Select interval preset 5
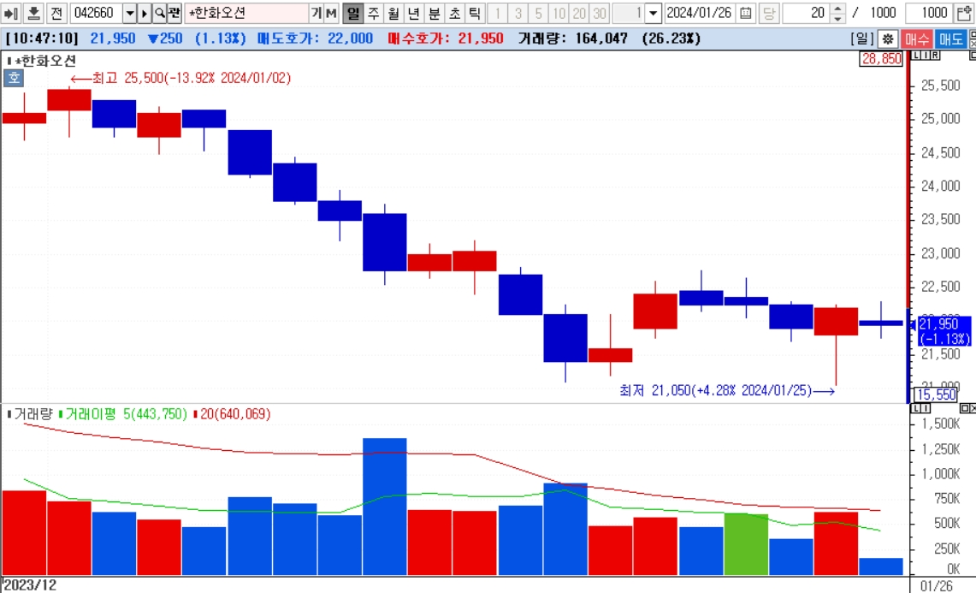Image resolution: width=976 pixels, height=593 pixels. click(x=538, y=13)
